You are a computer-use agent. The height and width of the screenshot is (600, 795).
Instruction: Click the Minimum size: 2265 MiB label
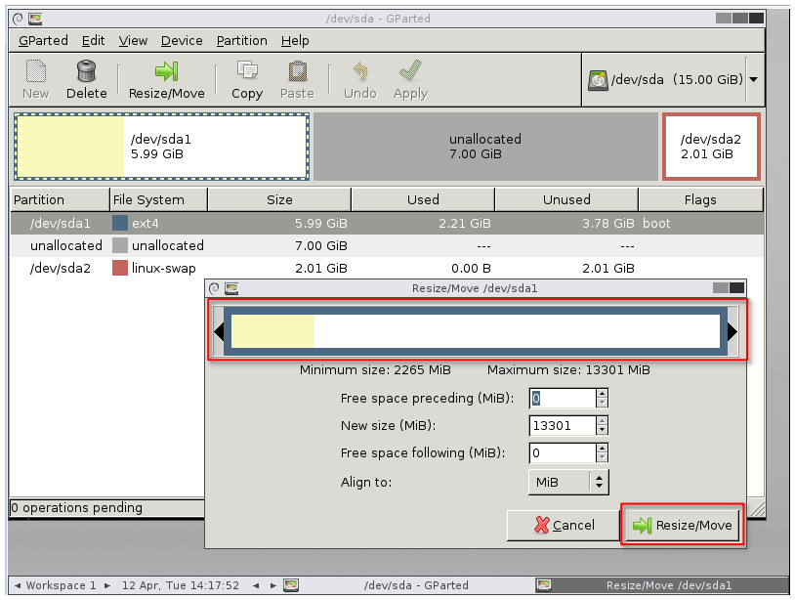click(375, 369)
